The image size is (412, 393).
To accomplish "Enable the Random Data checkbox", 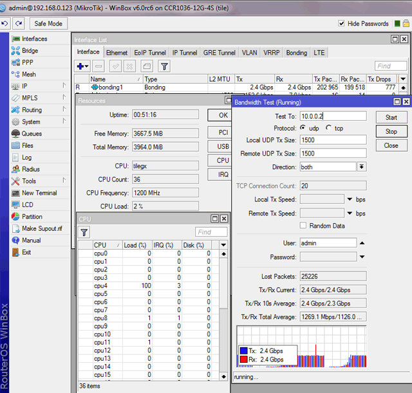I will click(x=303, y=226).
